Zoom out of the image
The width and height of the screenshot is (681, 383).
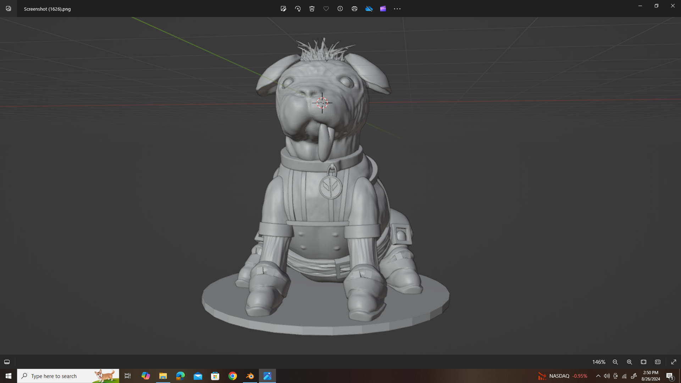click(x=615, y=362)
